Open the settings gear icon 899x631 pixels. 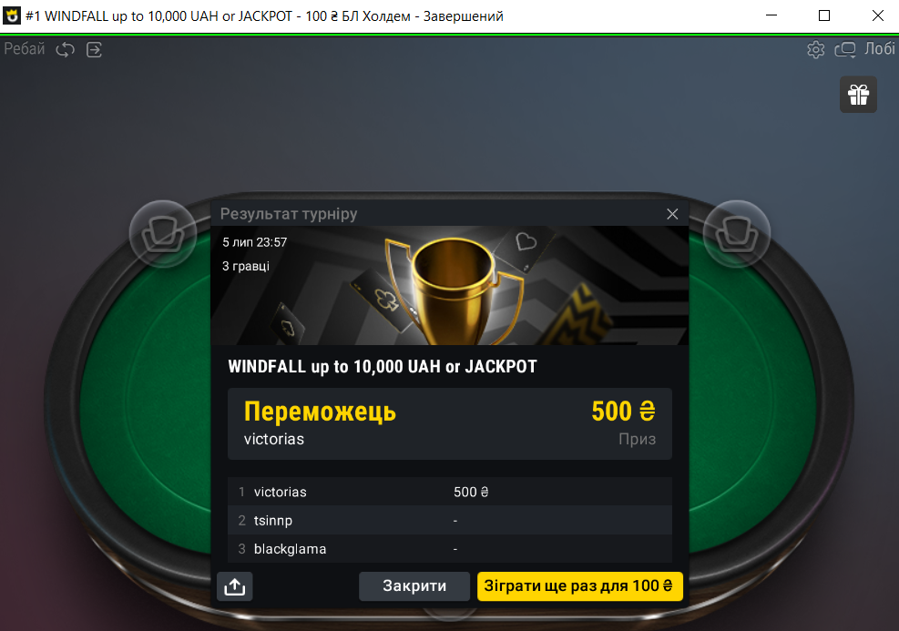(x=816, y=50)
